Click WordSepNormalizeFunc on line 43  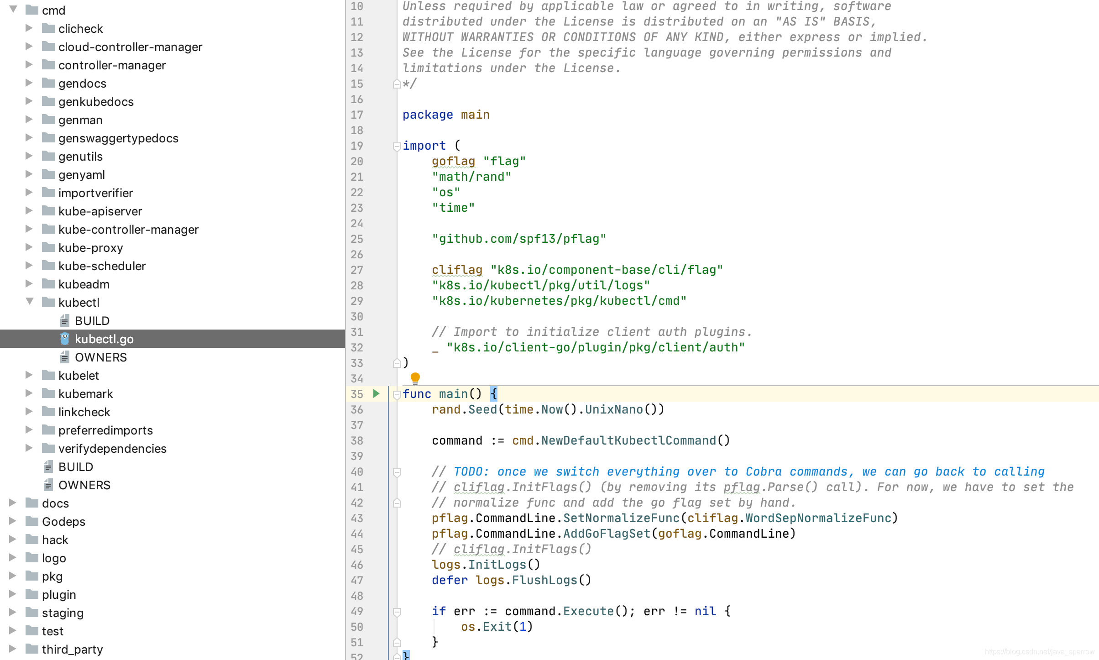pos(818,518)
